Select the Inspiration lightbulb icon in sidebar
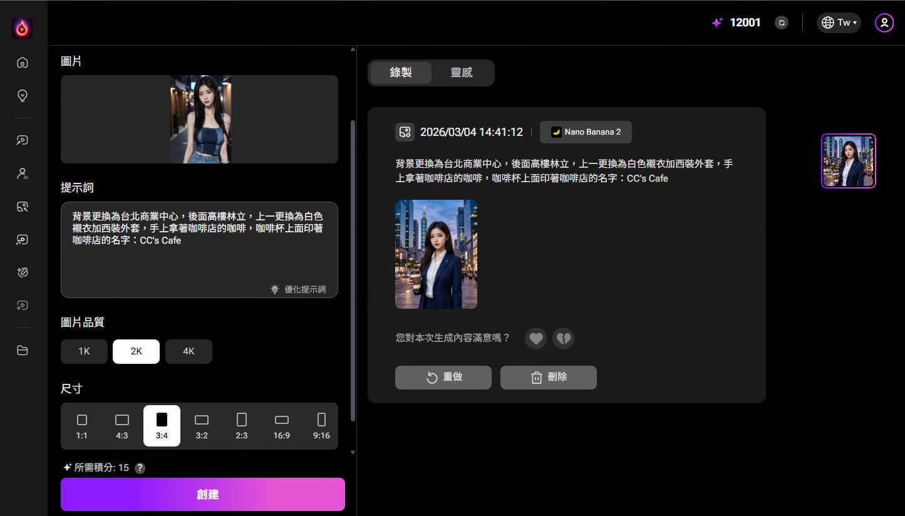The width and height of the screenshot is (905, 516). [22, 95]
